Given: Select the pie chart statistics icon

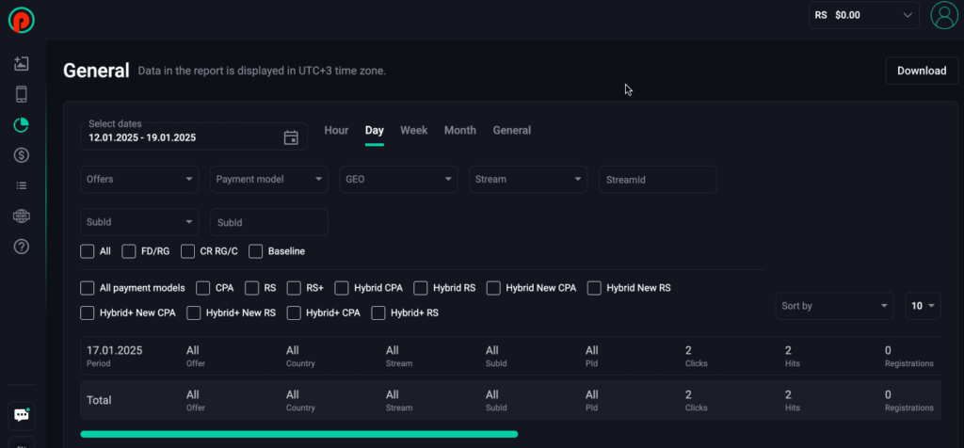Looking at the screenshot, I should click(22, 124).
